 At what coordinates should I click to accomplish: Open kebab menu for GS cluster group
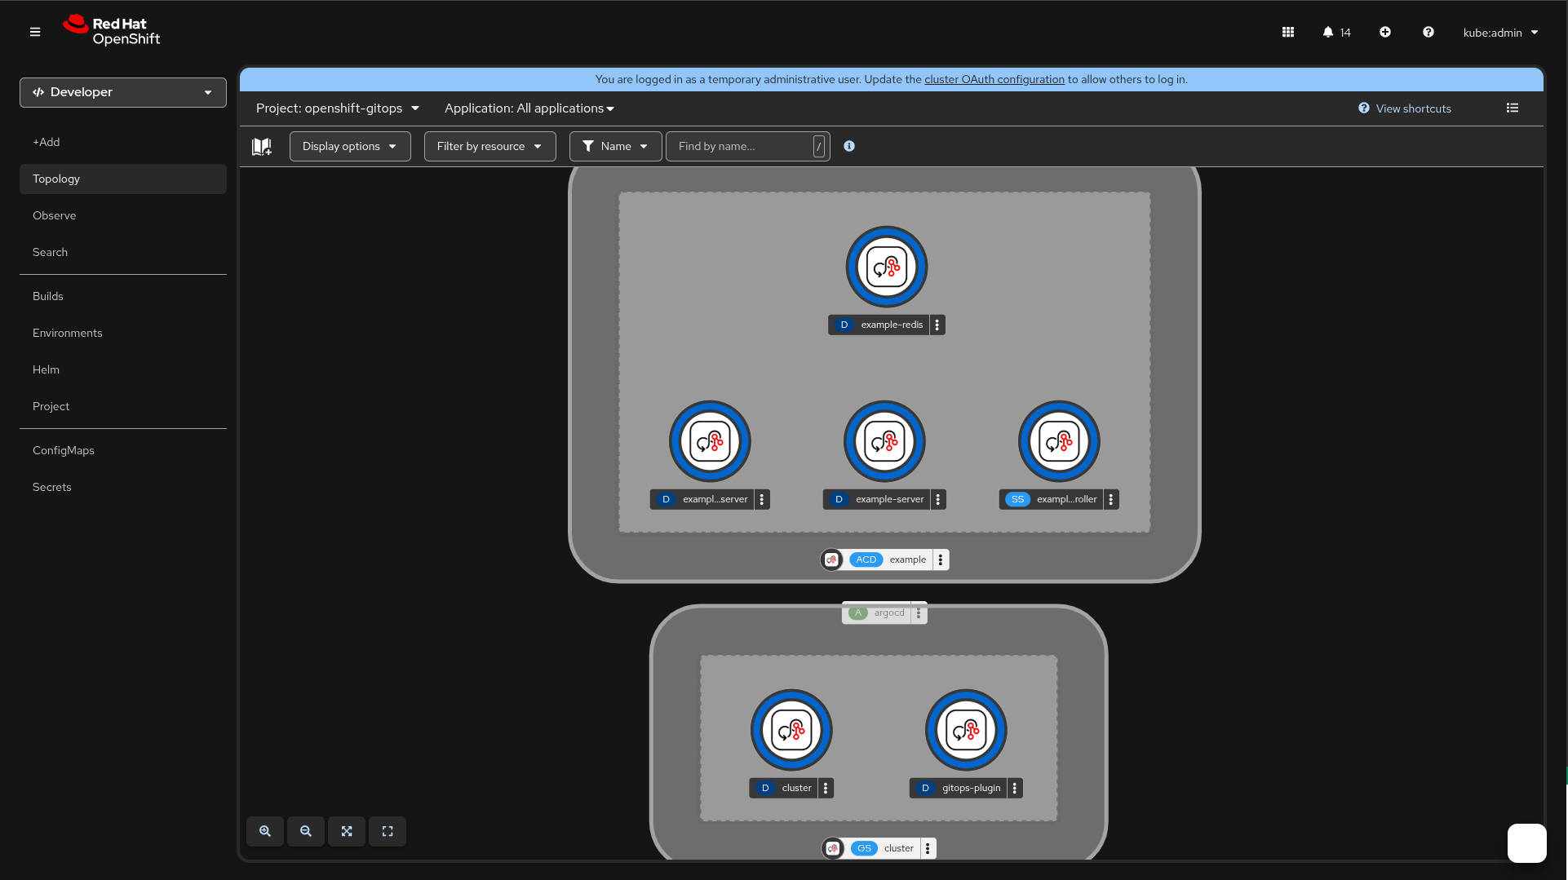point(928,848)
